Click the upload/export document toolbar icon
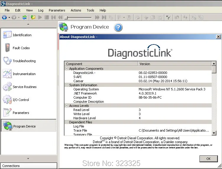Screen dimensions: 222x169 point(129,17)
